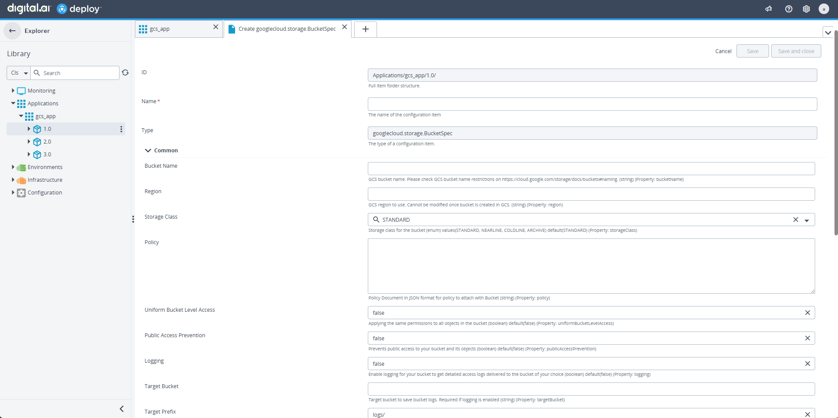This screenshot has width=838, height=418.
Task: Expand the Infrastructure tree node
Action: tap(13, 180)
